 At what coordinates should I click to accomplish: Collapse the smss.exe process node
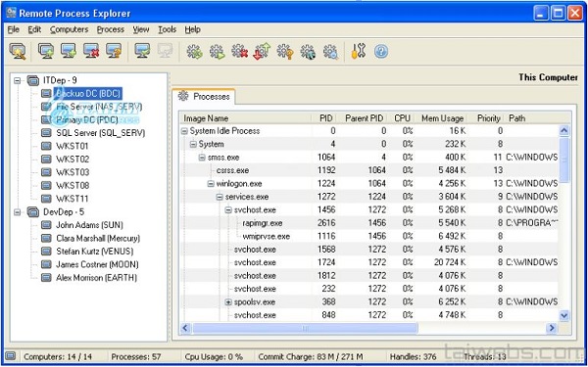(202, 158)
